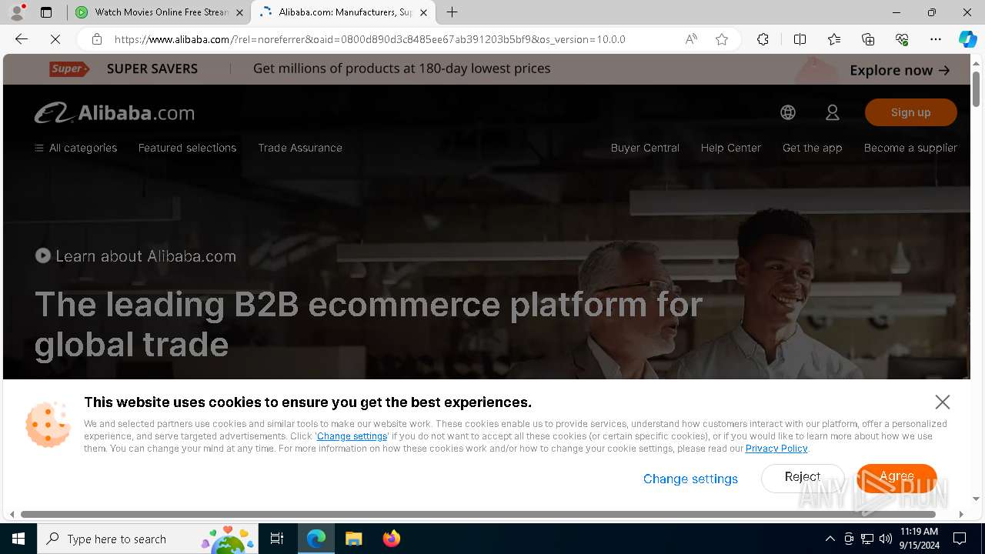985x554 pixels.
Task: Open Trade Assurance menu
Action: (x=300, y=148)
